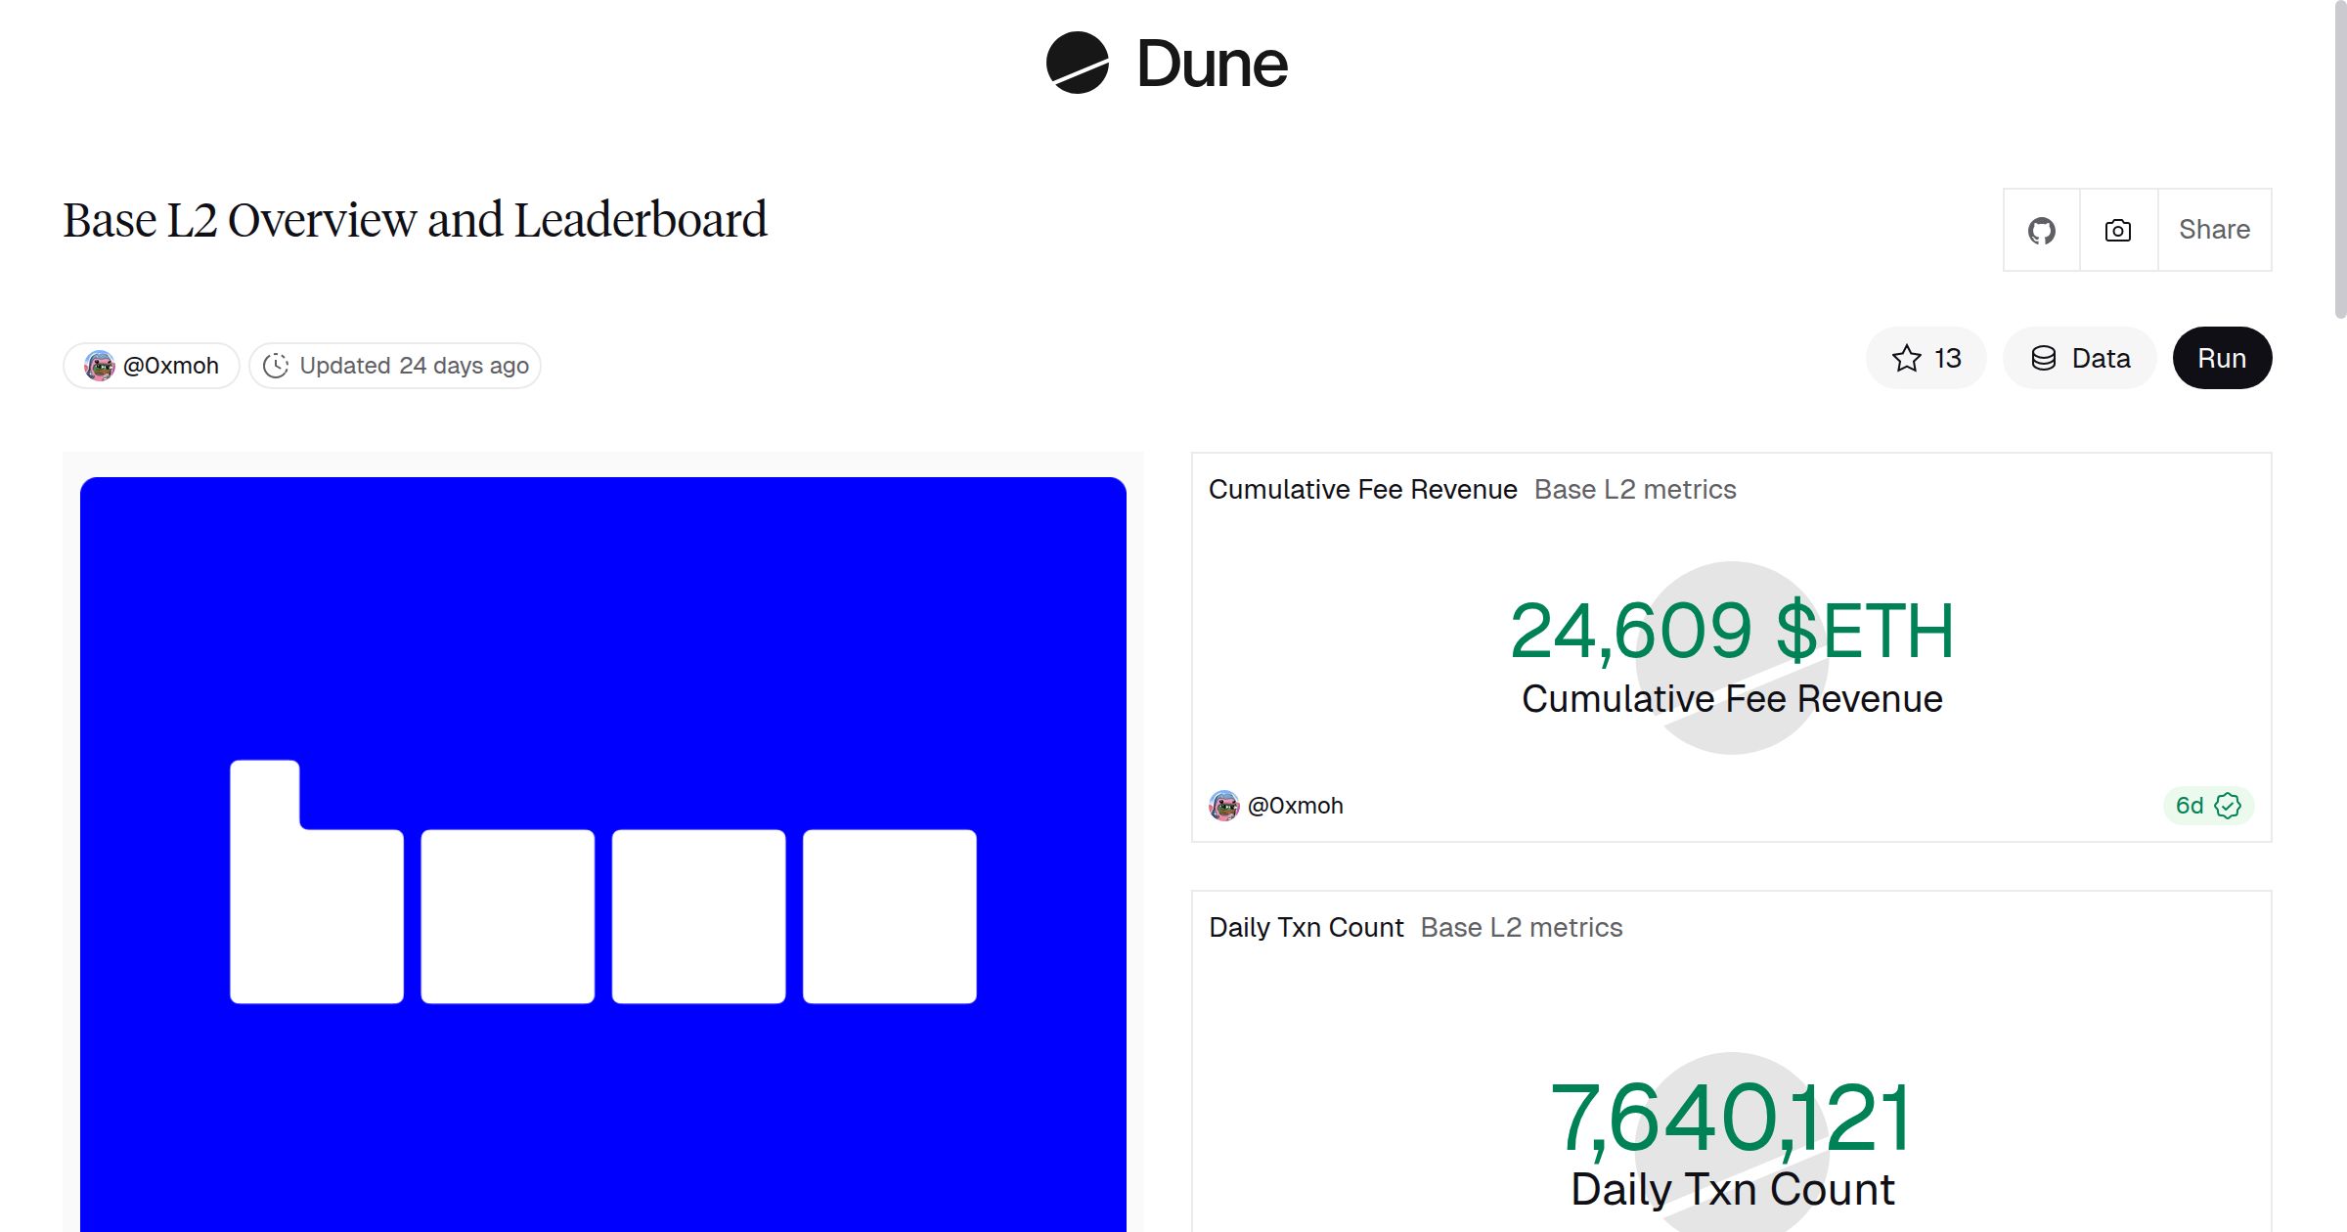
Task: Click the @0xmoh avatar in the fee revenue card
Action: pyautogui.click(x=1223, y=805)
